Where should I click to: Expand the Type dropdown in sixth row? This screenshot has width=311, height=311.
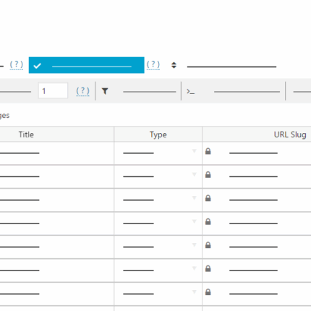click(194, 268)
